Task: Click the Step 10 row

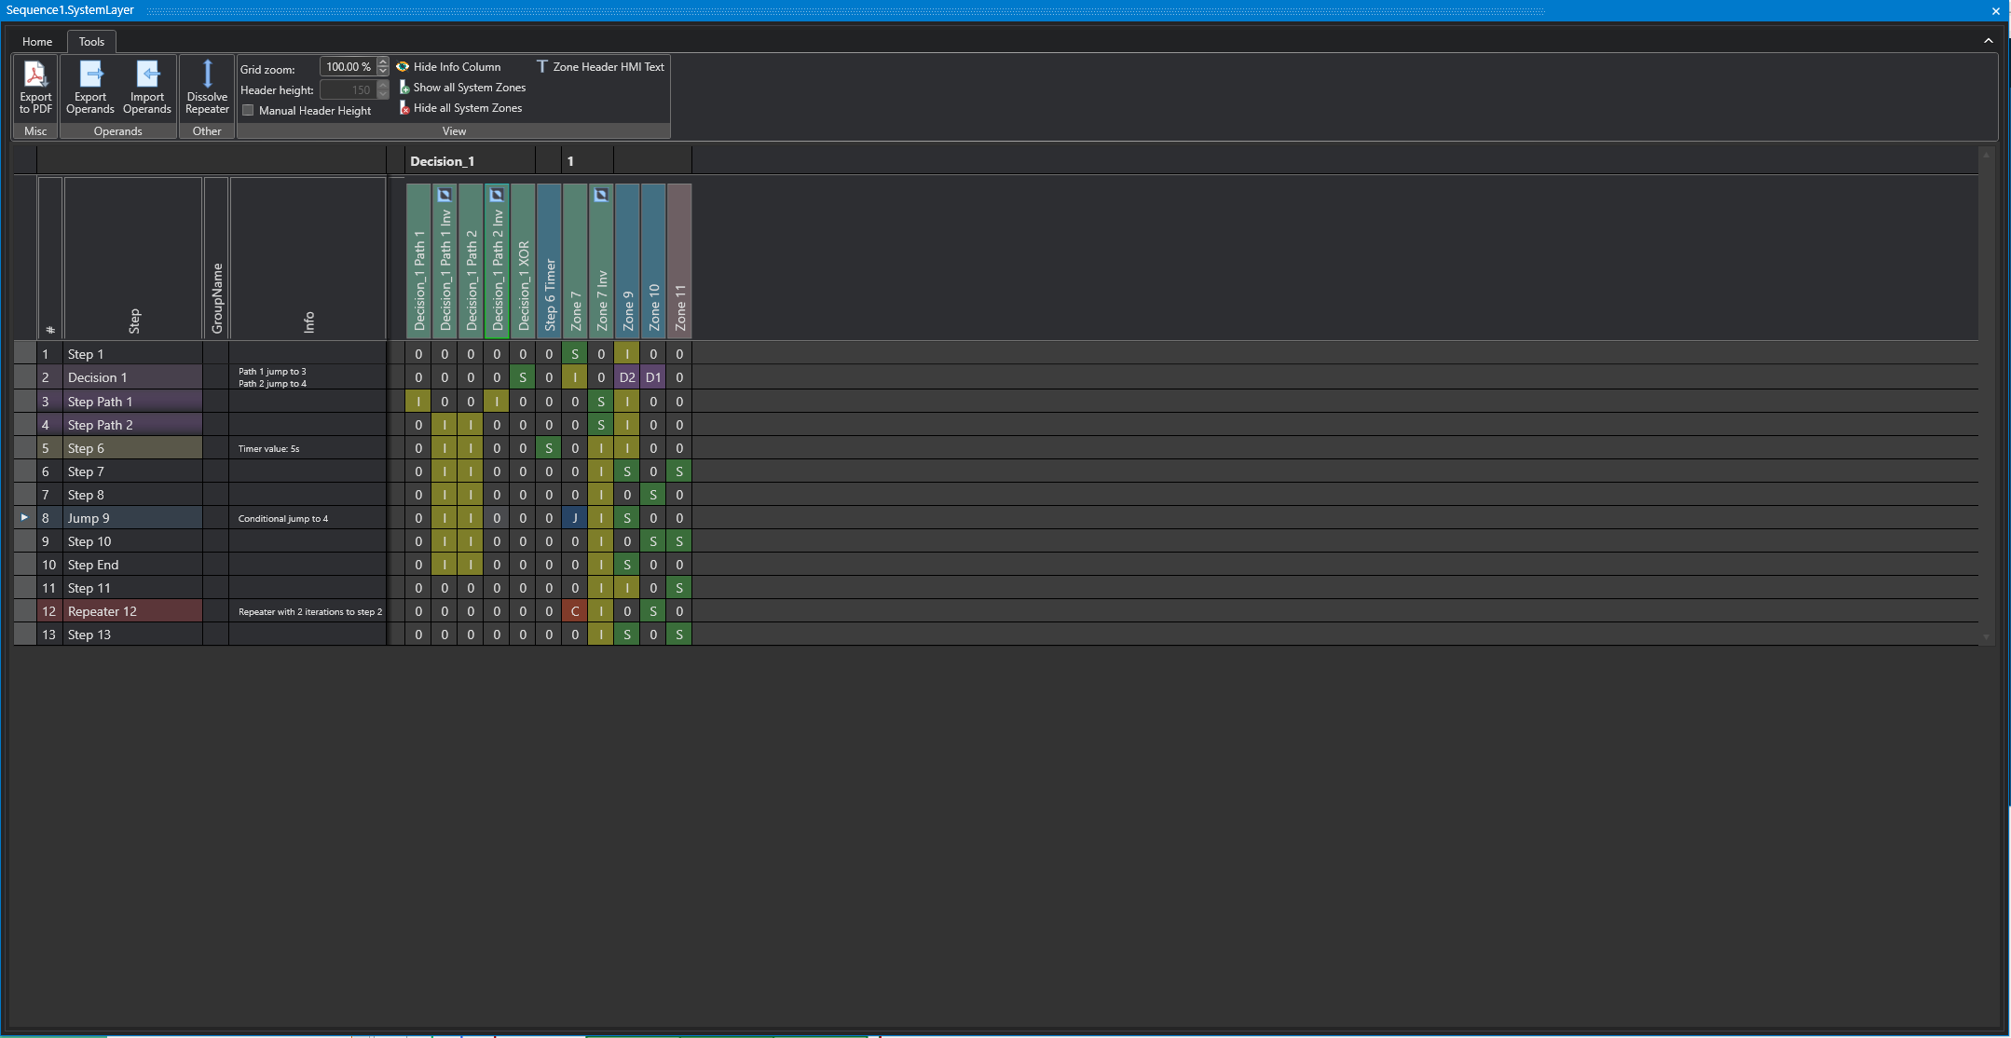Action: [132, 541]
